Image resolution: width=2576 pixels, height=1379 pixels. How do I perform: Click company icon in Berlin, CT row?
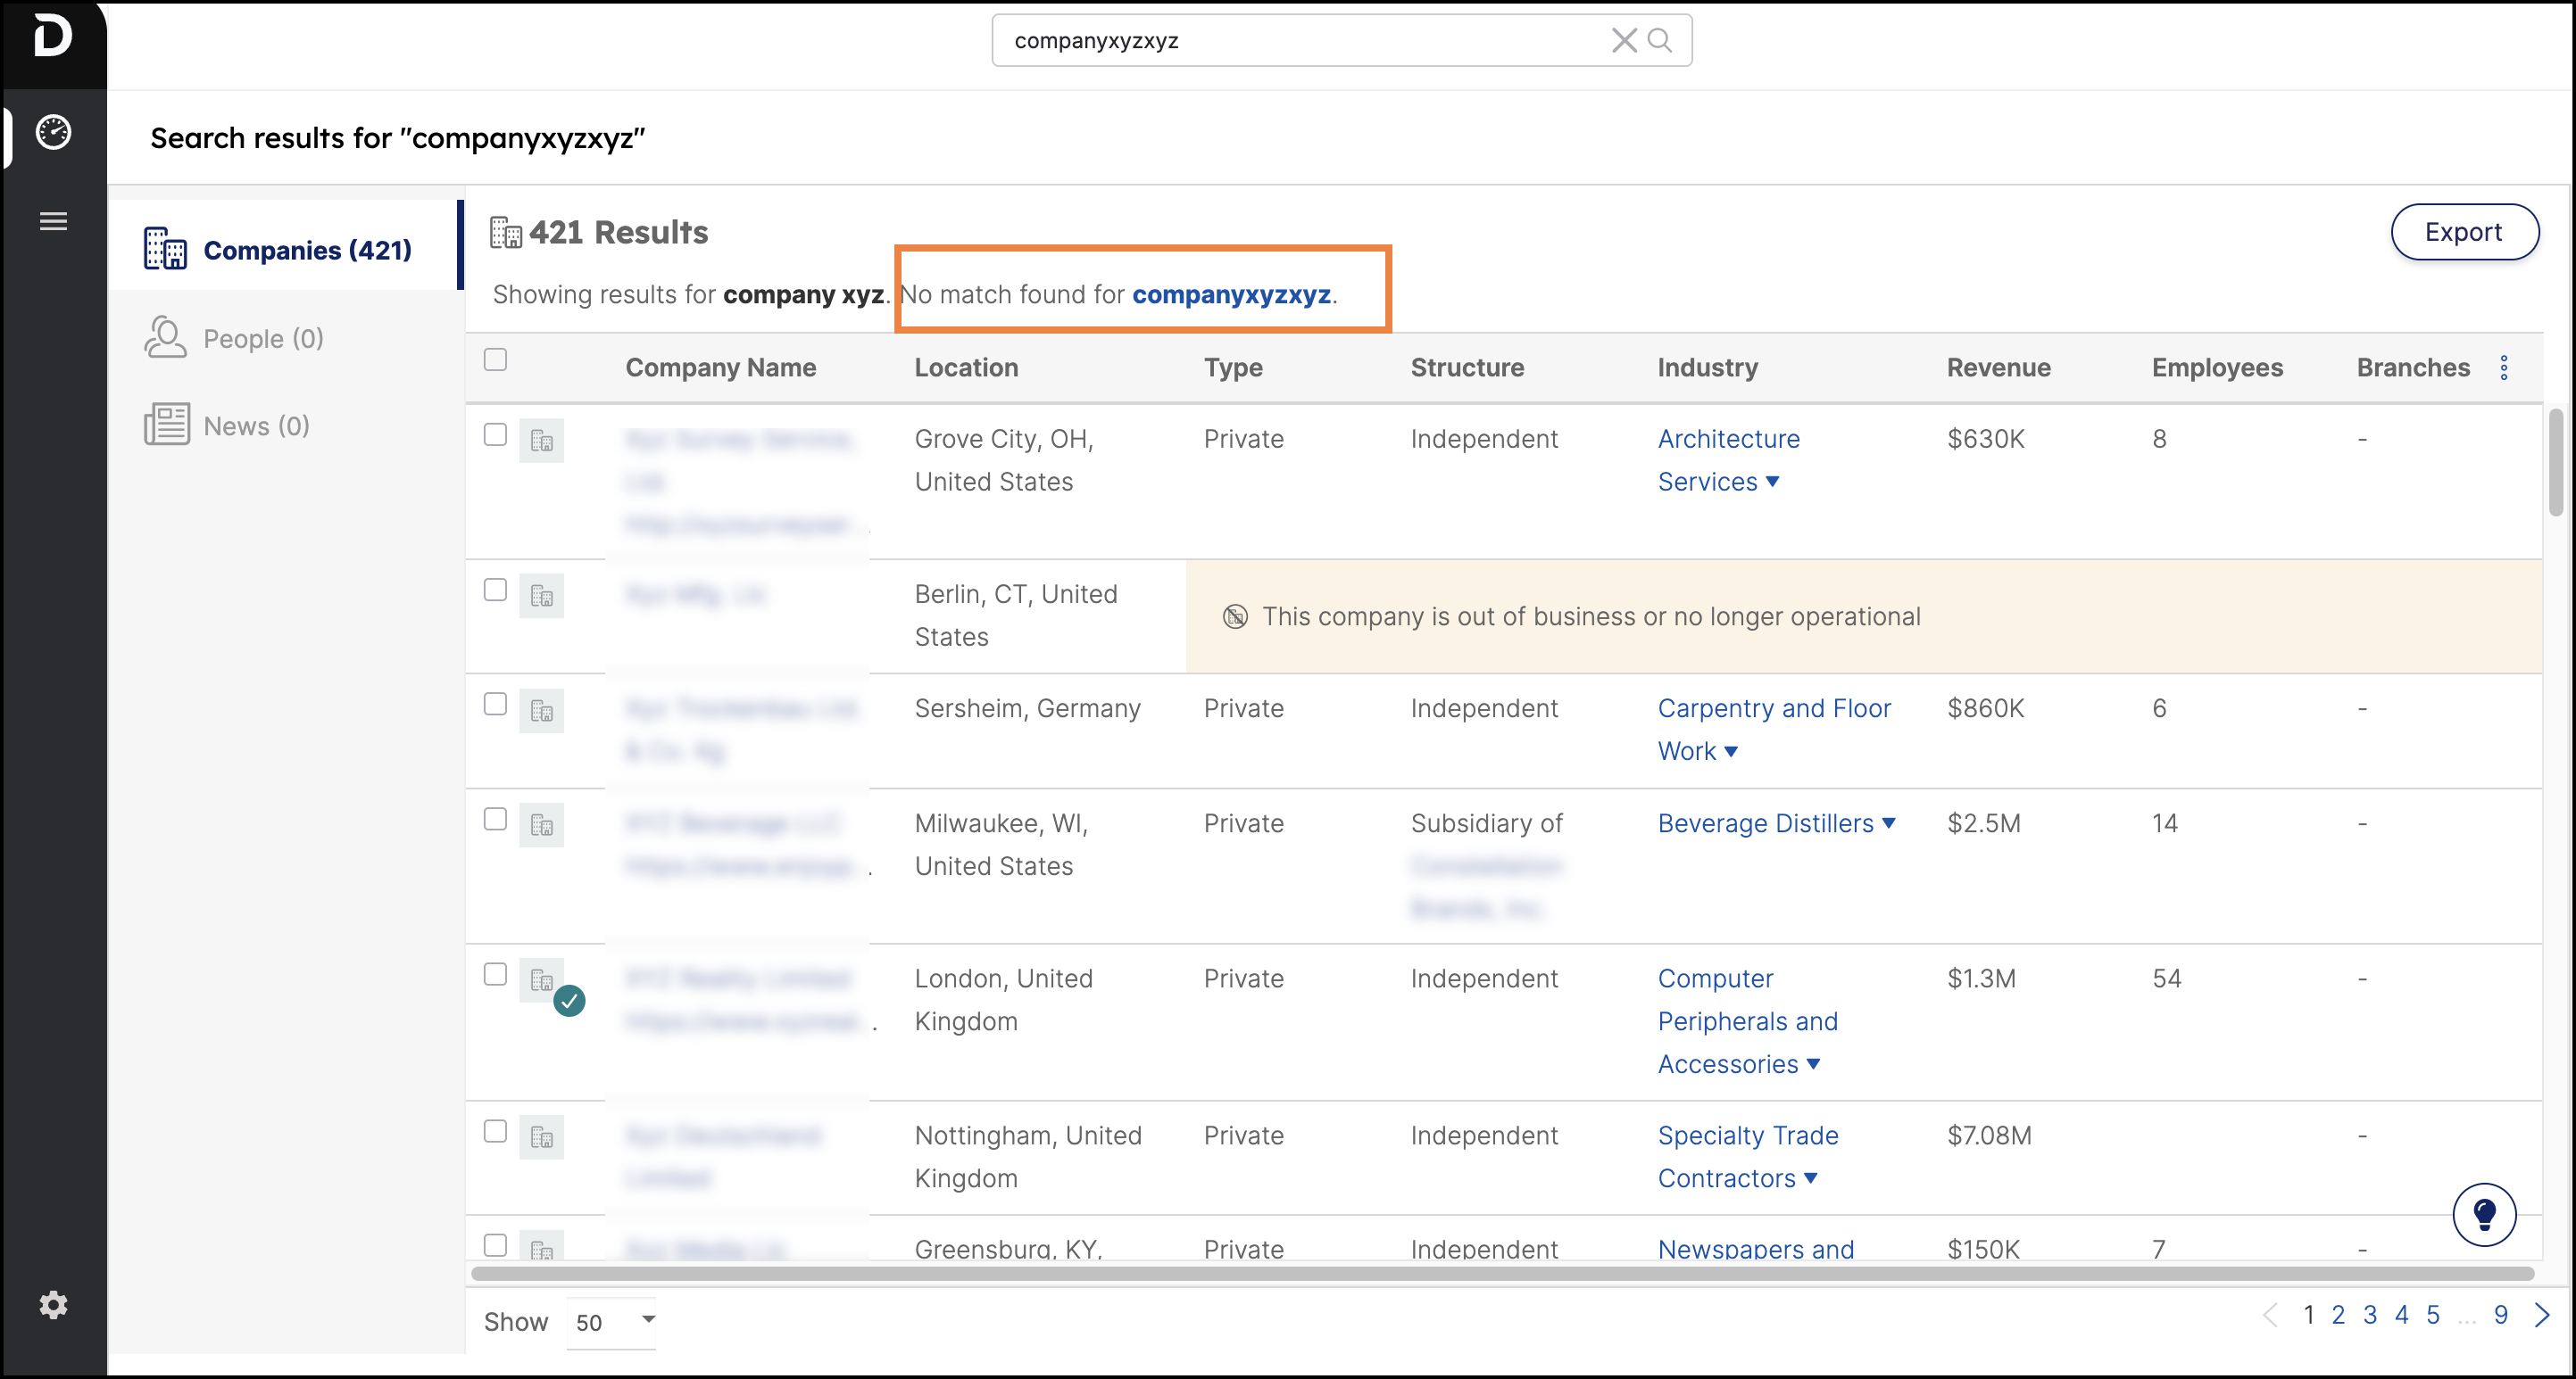(x=542, y=596)
